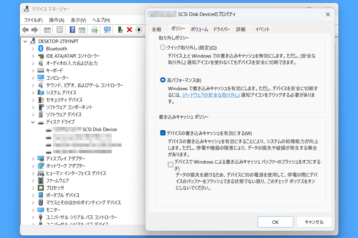Expand the IDE ATA/ATAPI コントローラー node
Image resolution: width=358 pixels, height=238 pixels.
[33, 56]
